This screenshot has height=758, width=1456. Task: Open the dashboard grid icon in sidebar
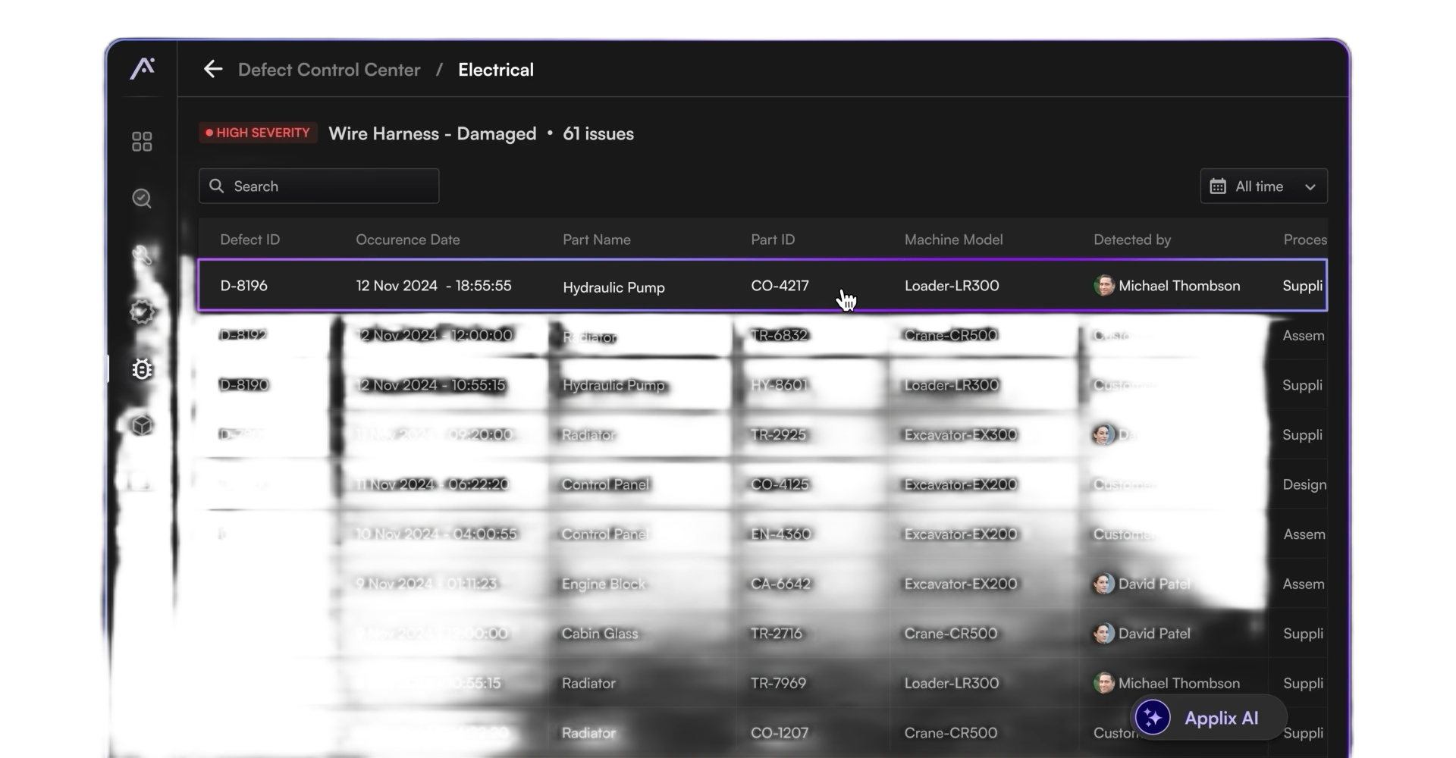pyautogui.click(x=142, y=142)
